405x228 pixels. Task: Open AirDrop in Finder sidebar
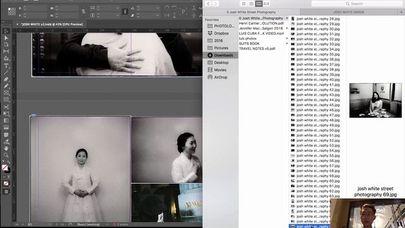tap(217, 77)
